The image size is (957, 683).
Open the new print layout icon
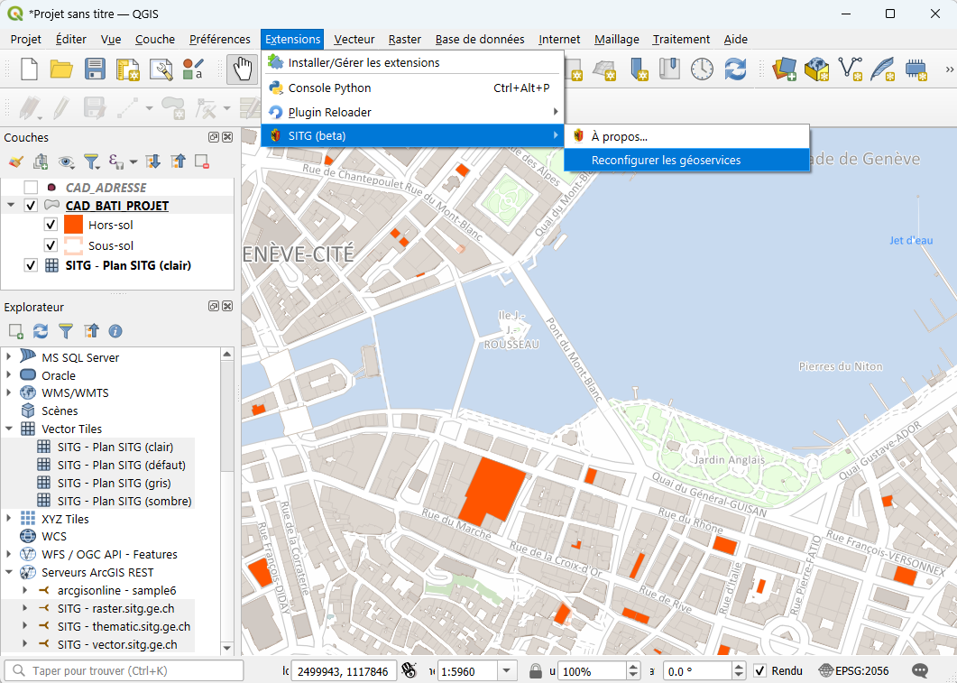[x=127, y=69]
